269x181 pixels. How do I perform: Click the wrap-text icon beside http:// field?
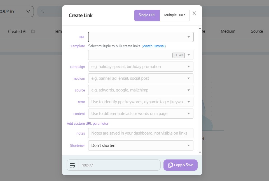pos(72,165)
